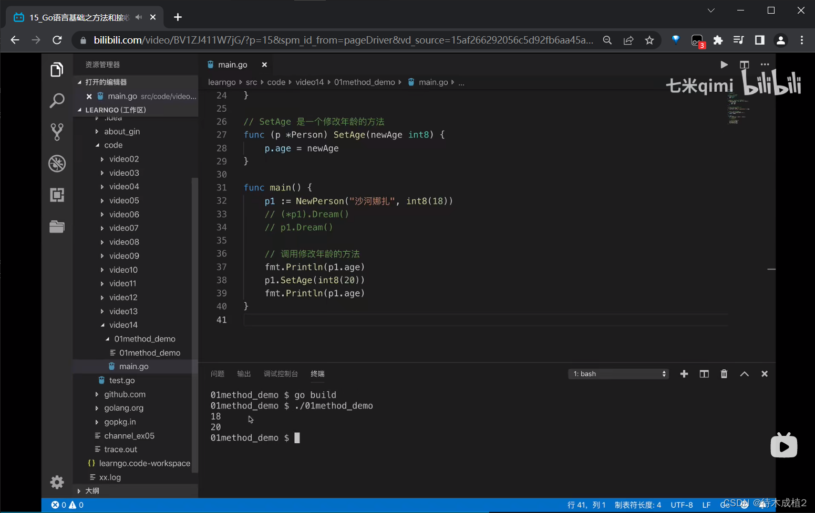Open the terminal selector '1: bash' dropdown
Viewport: 815px width, 513px height.
(618, 373)
